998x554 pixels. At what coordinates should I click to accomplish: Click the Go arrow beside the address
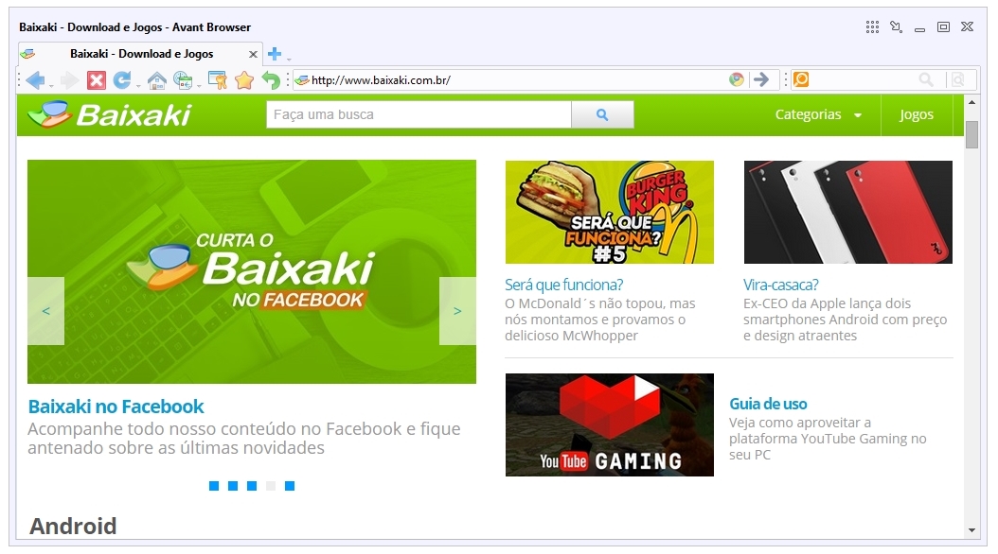pos(760,79)
